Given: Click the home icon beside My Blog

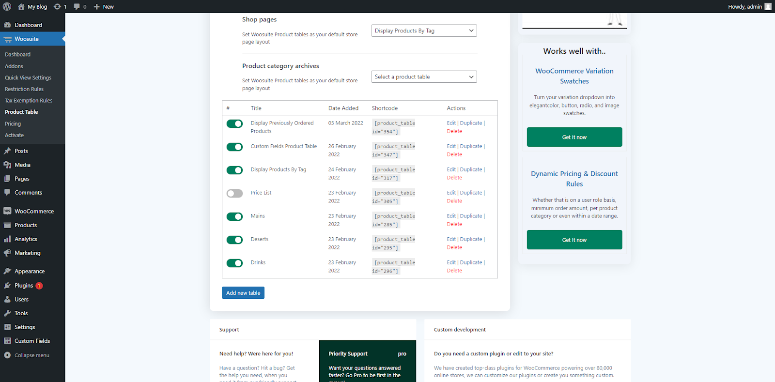Looking at the screenshot, I should click(x=21, y=7).
